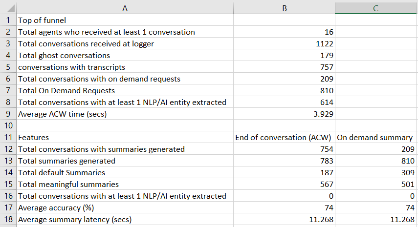The width and height of the screenshot is (418, 227).
Task: Click value 16 in column B
Action: click(x=284, y=32)
